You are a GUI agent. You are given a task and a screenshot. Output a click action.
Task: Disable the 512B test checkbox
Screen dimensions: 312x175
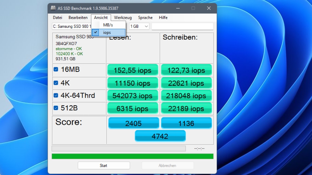point(56,108)
